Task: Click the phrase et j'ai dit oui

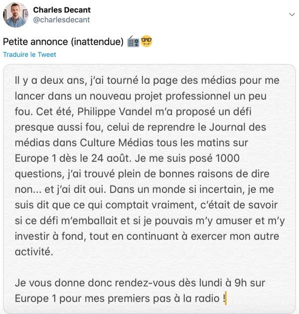Action: [x=75, y=189]
